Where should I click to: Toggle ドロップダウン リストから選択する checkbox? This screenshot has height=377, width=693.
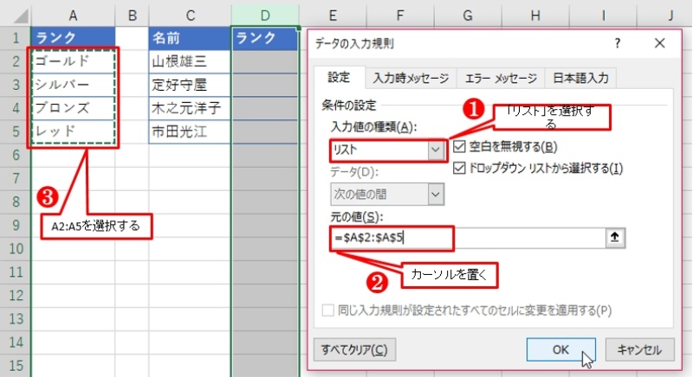click(460, 167)
